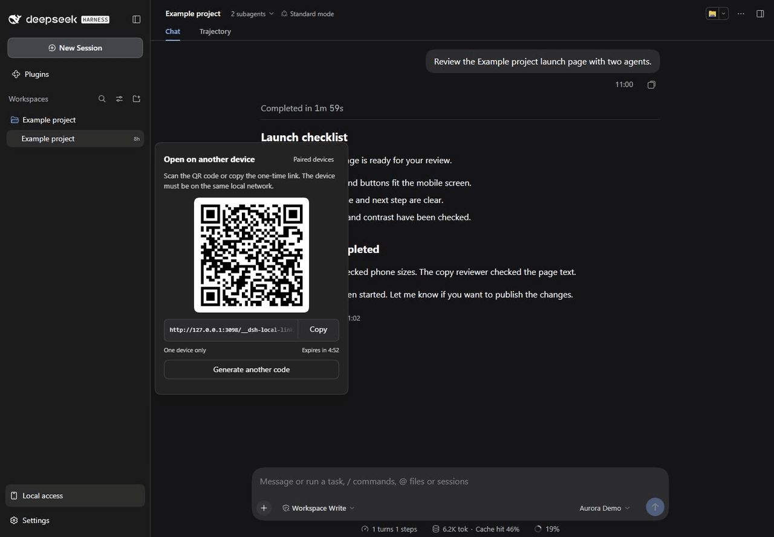Open the workspace filter options icon
Image resolution: width=774 pixels, height=537 pixels.
click(x=119, y=99)
